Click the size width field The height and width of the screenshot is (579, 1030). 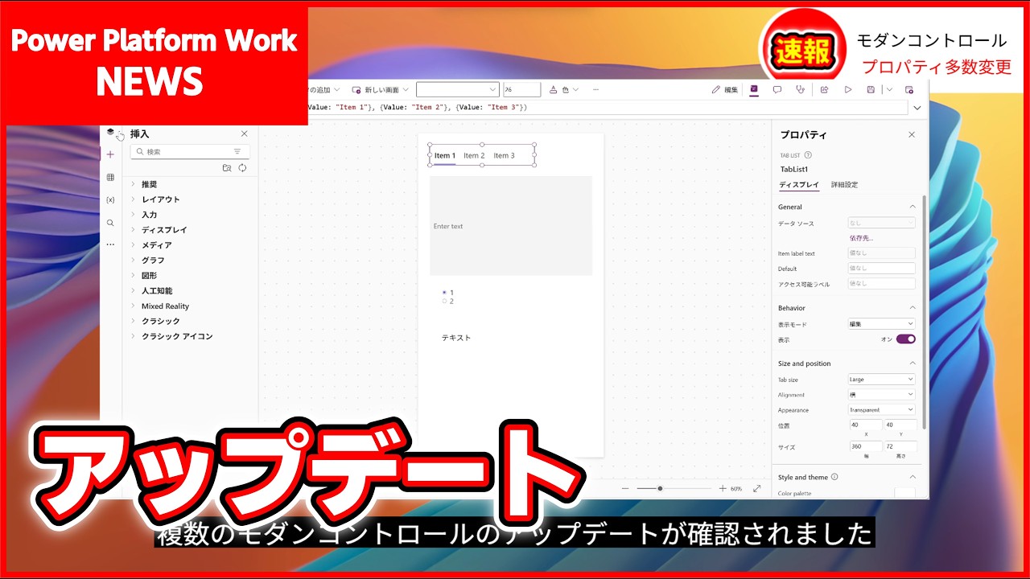[865, 446]
